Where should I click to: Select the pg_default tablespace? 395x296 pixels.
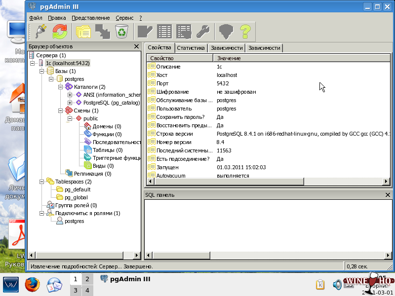(77, 189)
